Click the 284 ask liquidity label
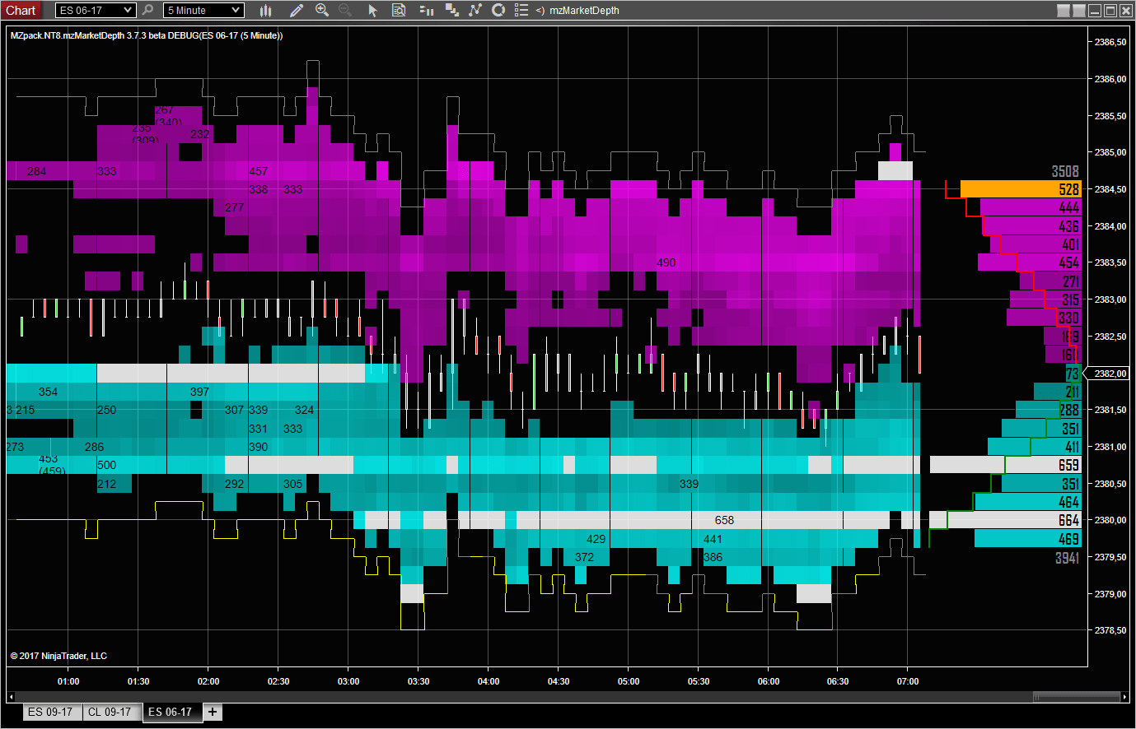1136x729 pixels. [x=36, y=171]
